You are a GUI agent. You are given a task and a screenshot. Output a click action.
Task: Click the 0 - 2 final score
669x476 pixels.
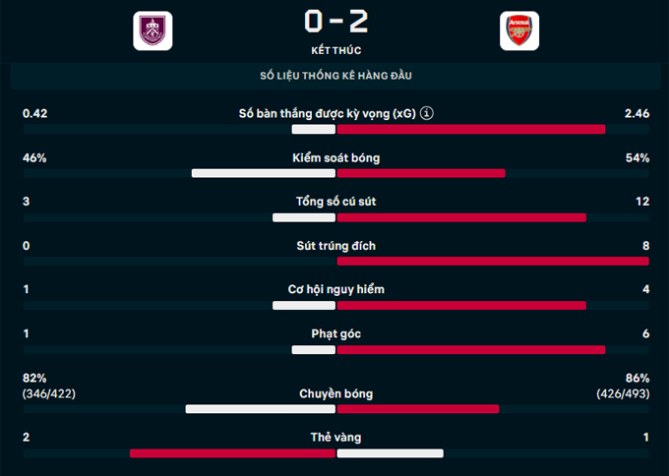(335, 21)
